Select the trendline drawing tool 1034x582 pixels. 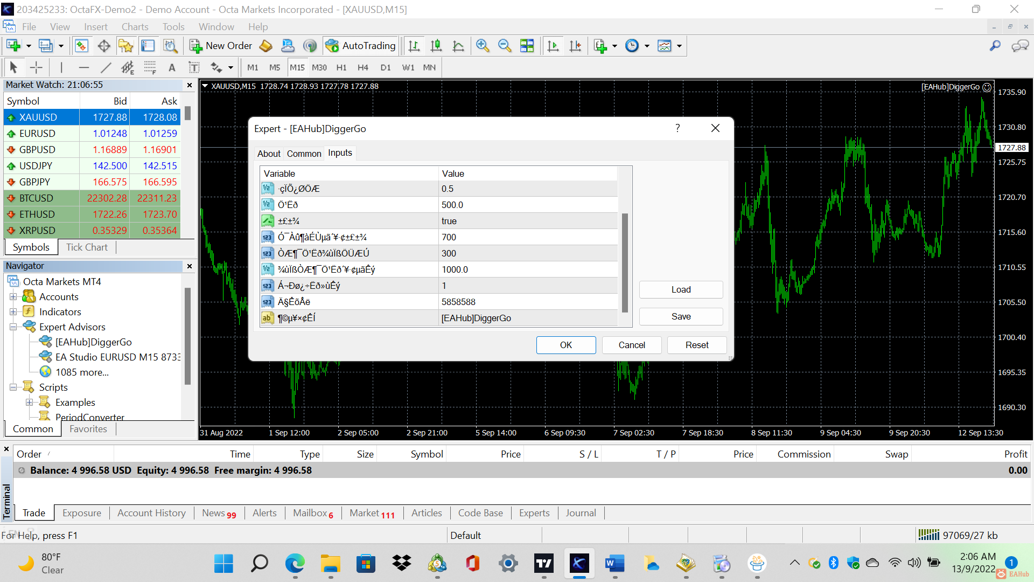[x=106, y=67]
